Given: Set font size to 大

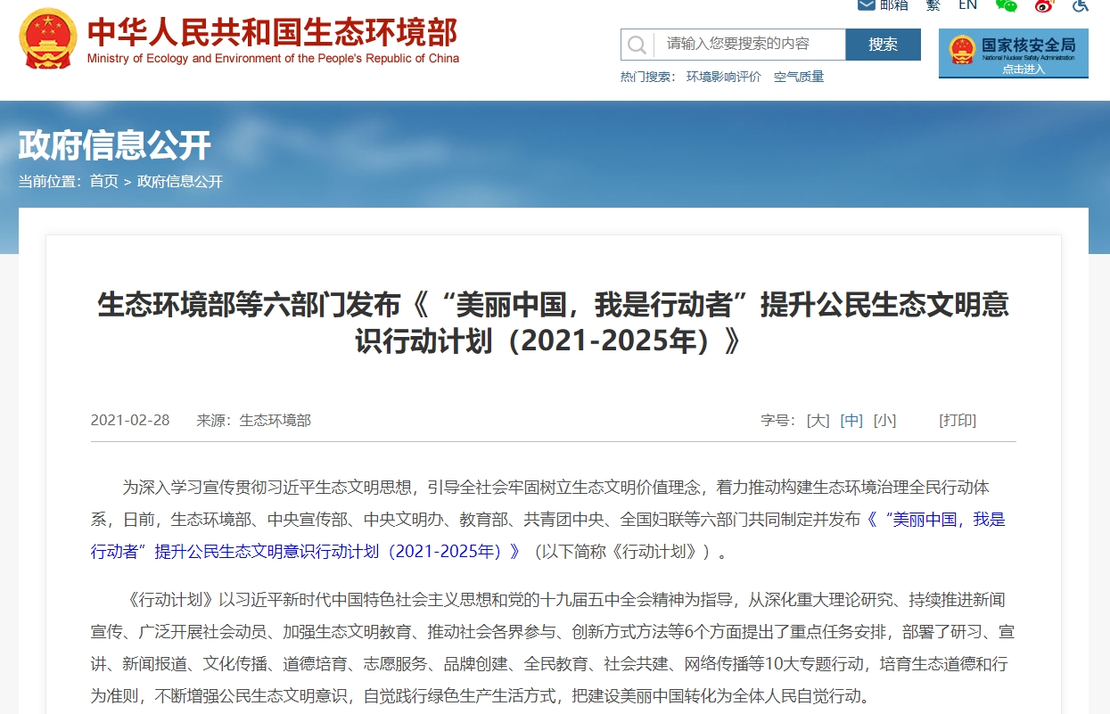Looking at the screenshot, I should [818, 421].
